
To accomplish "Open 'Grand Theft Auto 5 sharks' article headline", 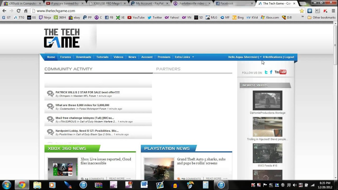I will 201,161.
